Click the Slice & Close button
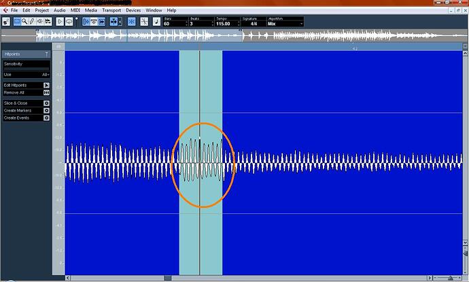 point(27,103)
